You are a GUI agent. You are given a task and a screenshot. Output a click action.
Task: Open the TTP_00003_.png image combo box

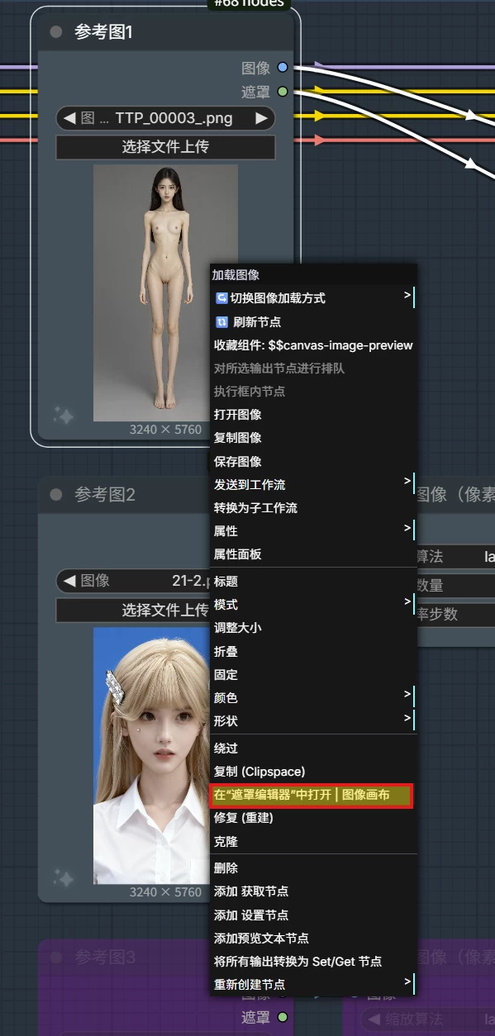(165, 118)
